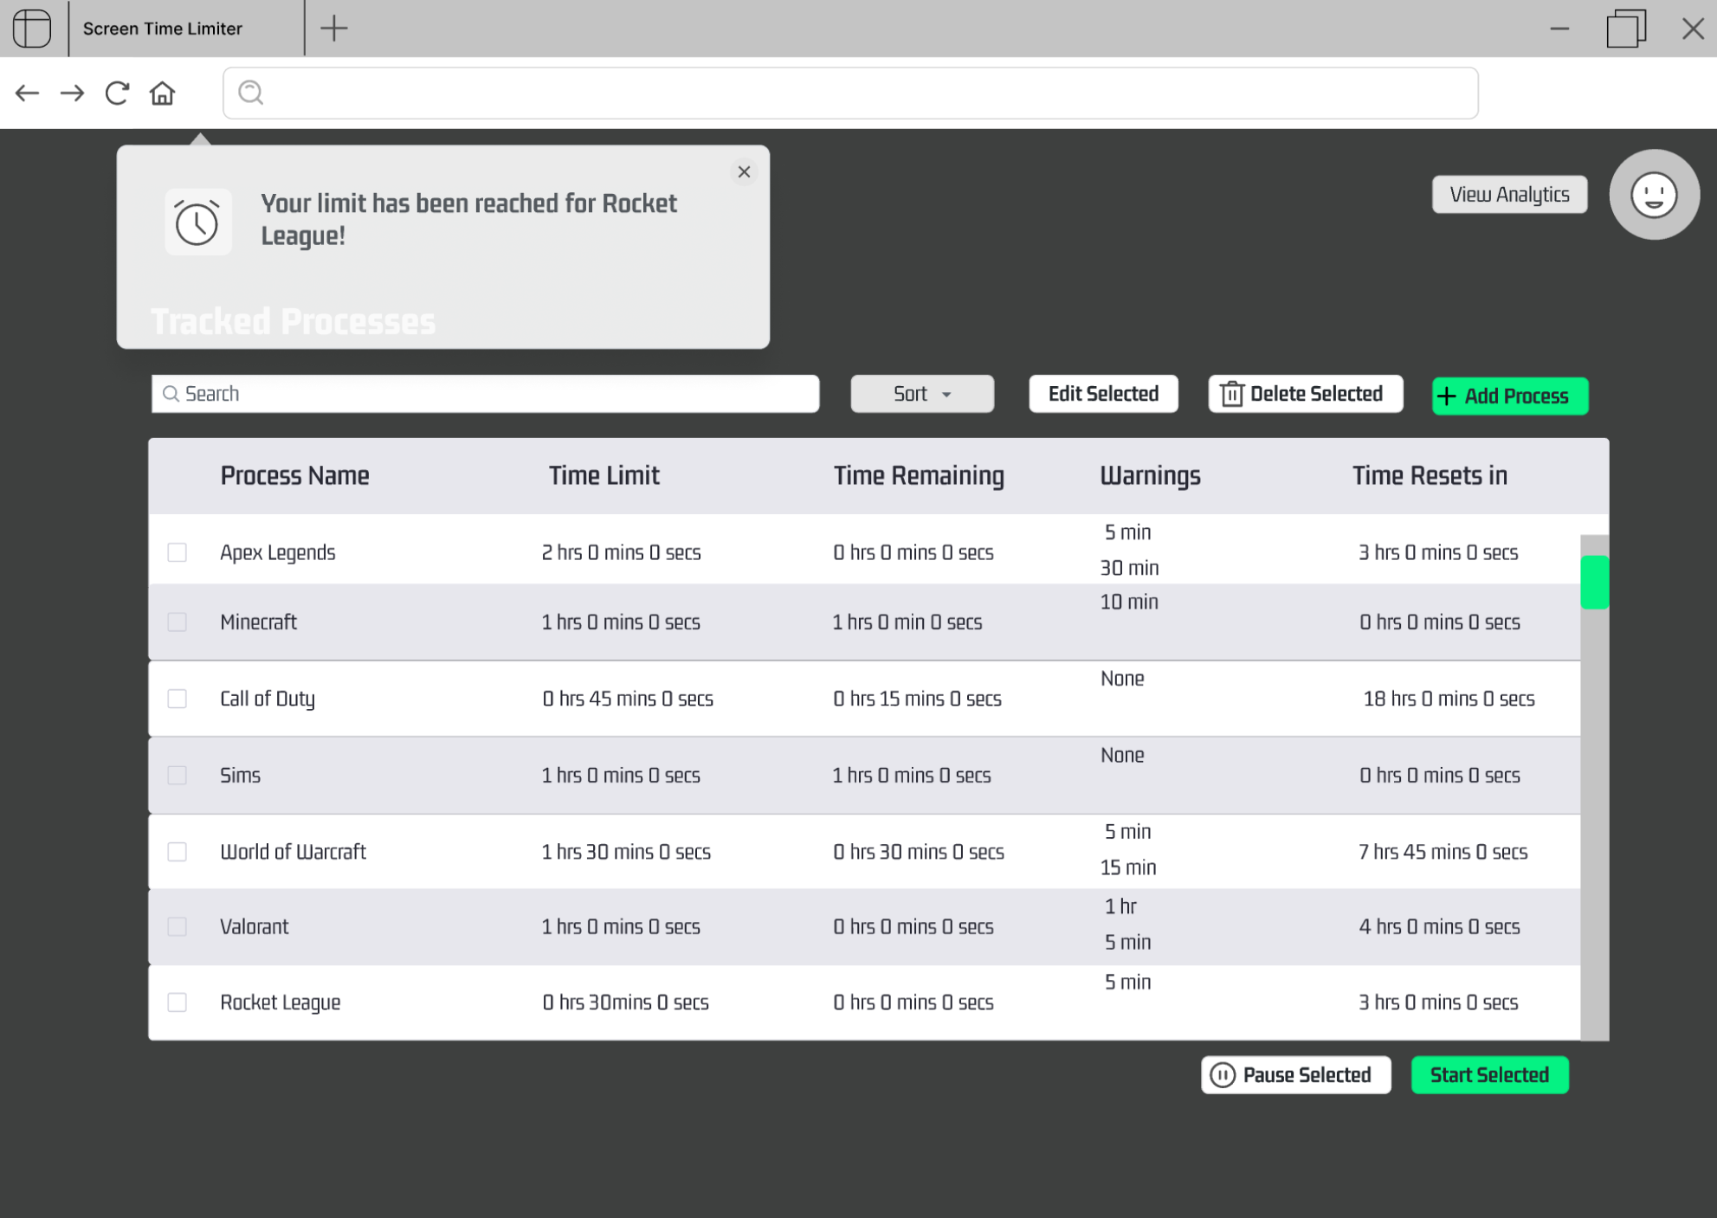The width and height of the screenshot is (1717, 1218).
Task: Click the Minecraft process name
Action: tap(258, 622)
